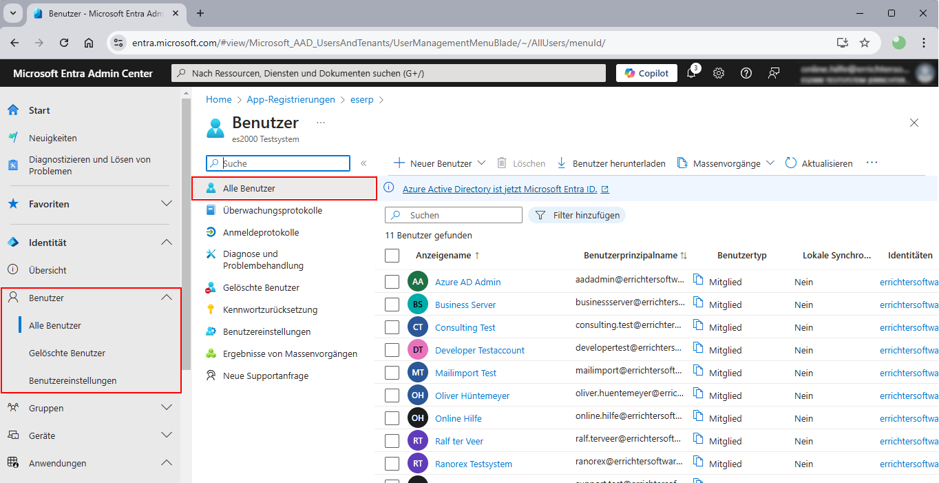Click Neuer Benutzer button
The image size is (939, 483).
point(432,163)
